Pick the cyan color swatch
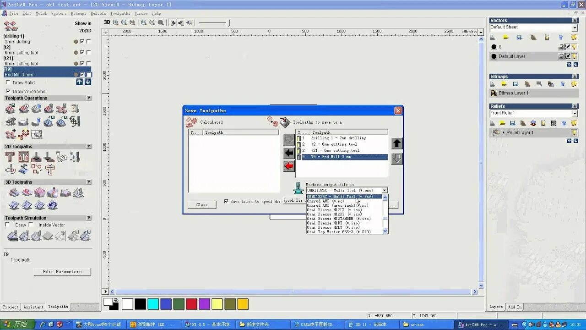This screenshot has width=586, height=330. pyautogui.click(x=153, y=304)
